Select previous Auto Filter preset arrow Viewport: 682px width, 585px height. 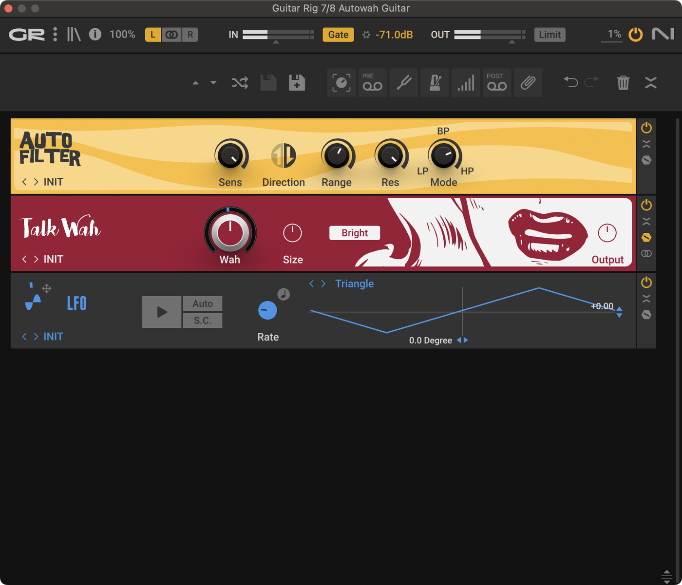pos(24,182)
